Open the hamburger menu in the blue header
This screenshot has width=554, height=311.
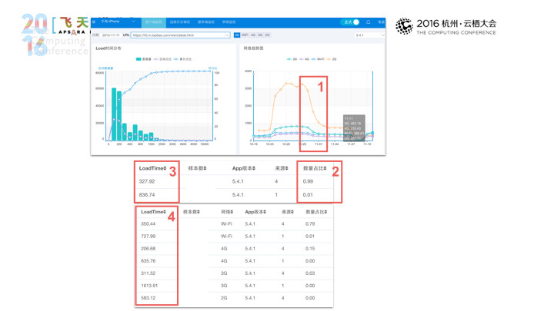pos(94,22)
